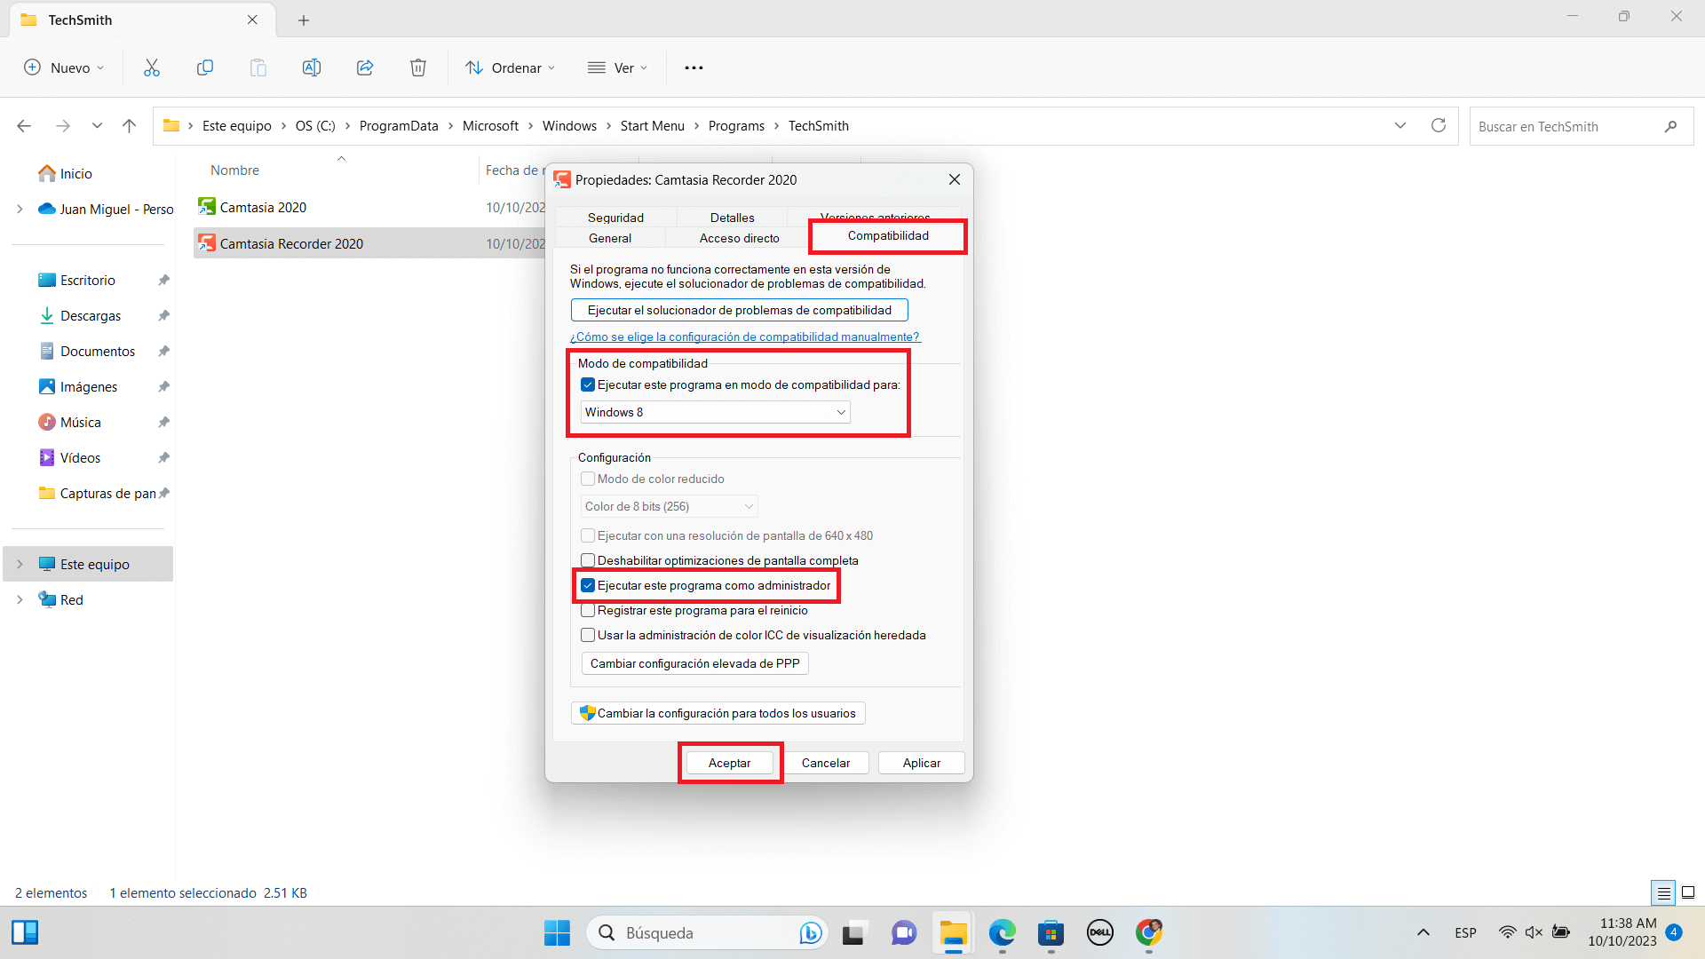
Task: Open the address bar history dropdown
Action: (1400, 125)
